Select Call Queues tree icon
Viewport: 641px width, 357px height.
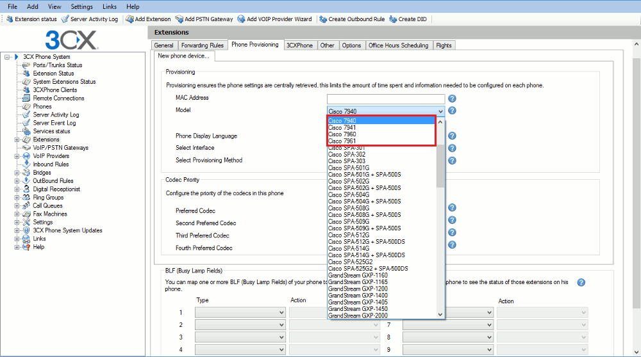[x=26, y=205]
